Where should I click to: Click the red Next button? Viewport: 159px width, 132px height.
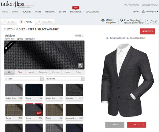tap(137, 124)
